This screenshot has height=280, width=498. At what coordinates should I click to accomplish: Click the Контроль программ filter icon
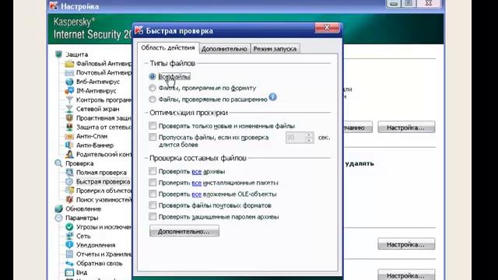point(69,100)
